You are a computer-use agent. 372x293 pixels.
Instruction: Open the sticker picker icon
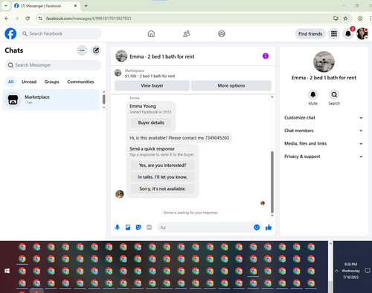(138, 227)
